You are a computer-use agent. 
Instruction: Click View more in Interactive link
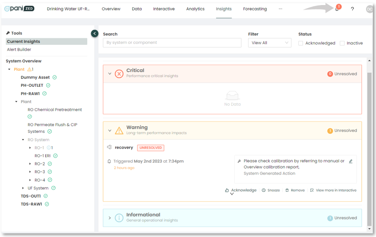(x=333, y=190)
